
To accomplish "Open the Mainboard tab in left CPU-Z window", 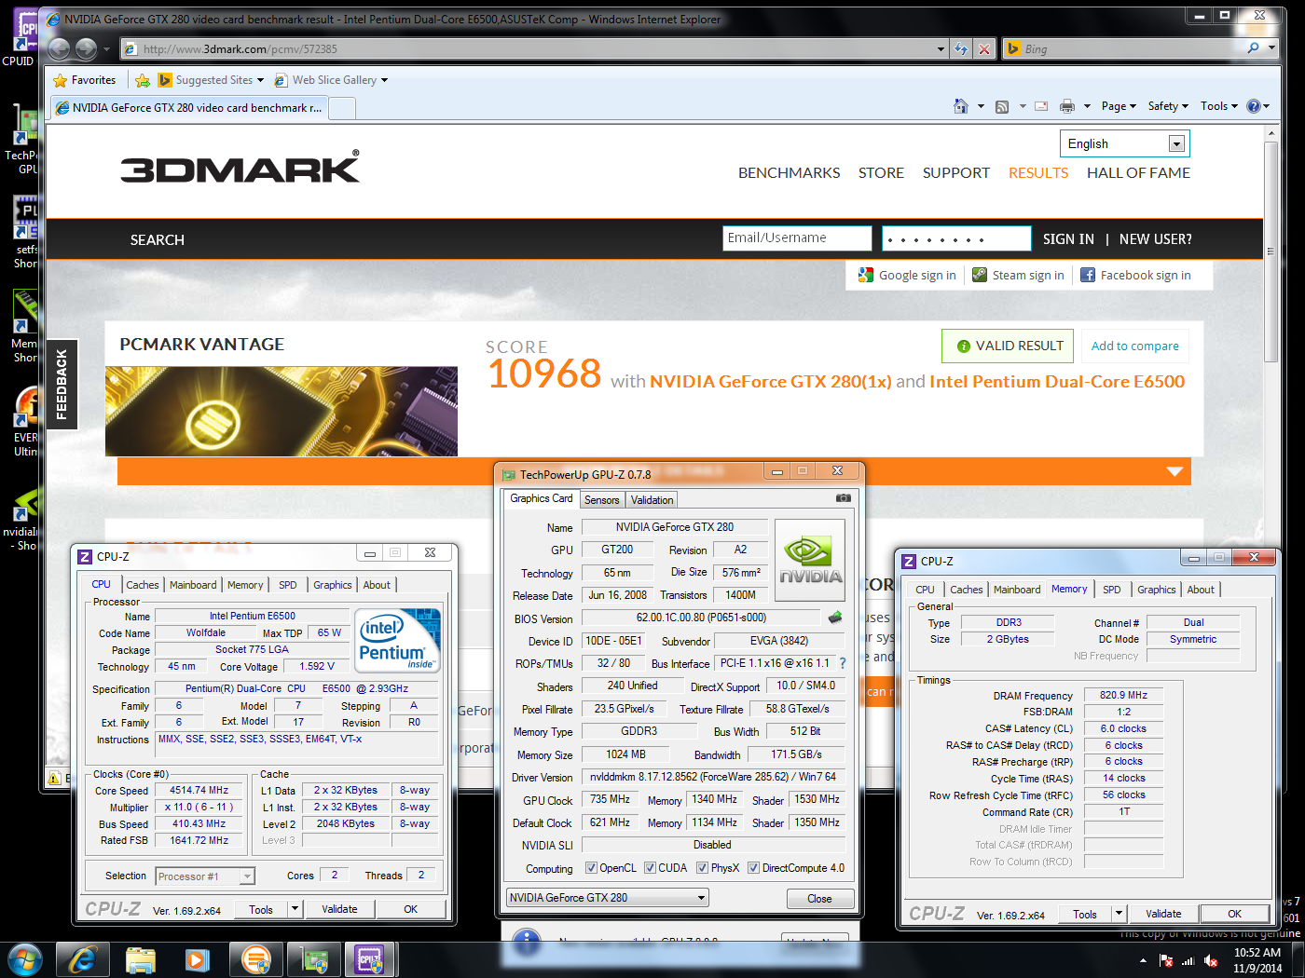I will [x=193, y=585].
